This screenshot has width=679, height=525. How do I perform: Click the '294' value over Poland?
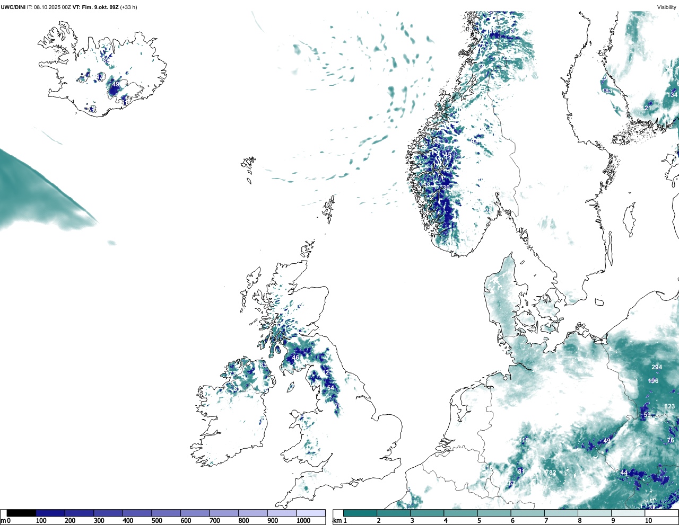coord(657,367)
